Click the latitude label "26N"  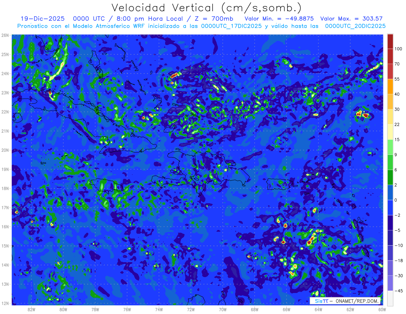5,35
